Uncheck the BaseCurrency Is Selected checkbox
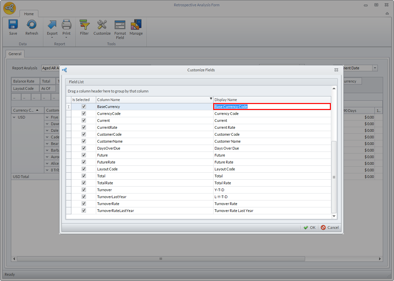 [84, 107]
